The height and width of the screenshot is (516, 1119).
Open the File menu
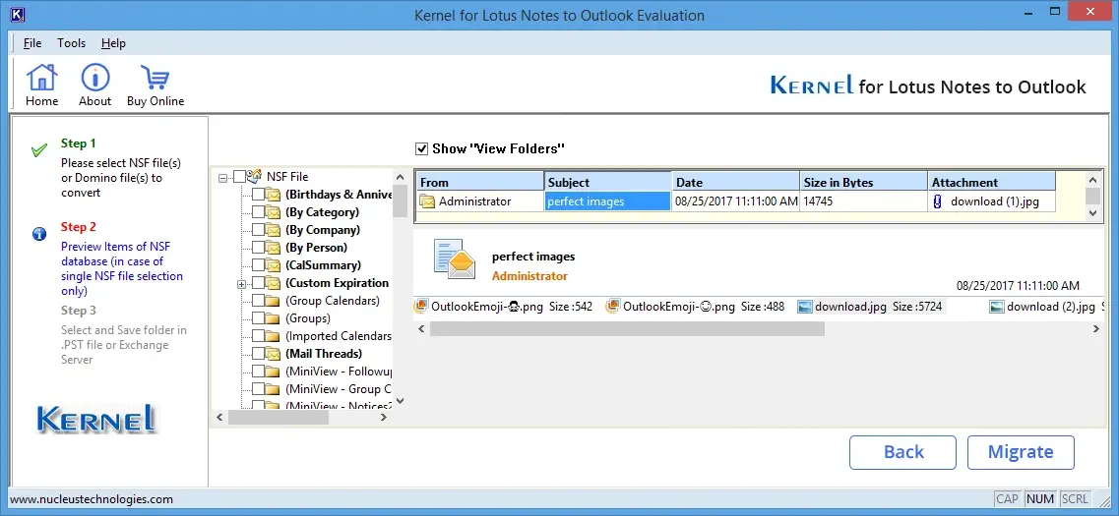[x=32, y=43]
